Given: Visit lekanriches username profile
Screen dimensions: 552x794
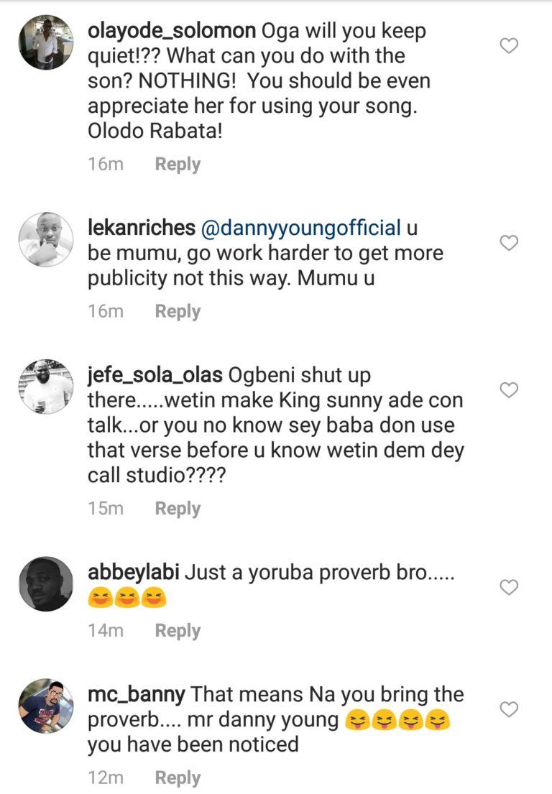Looking at the screenshot, I should [141, 228].
